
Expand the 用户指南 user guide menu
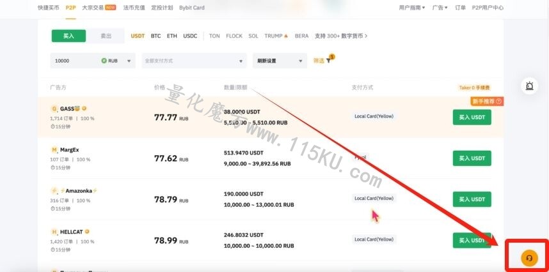tap(412, 7)
